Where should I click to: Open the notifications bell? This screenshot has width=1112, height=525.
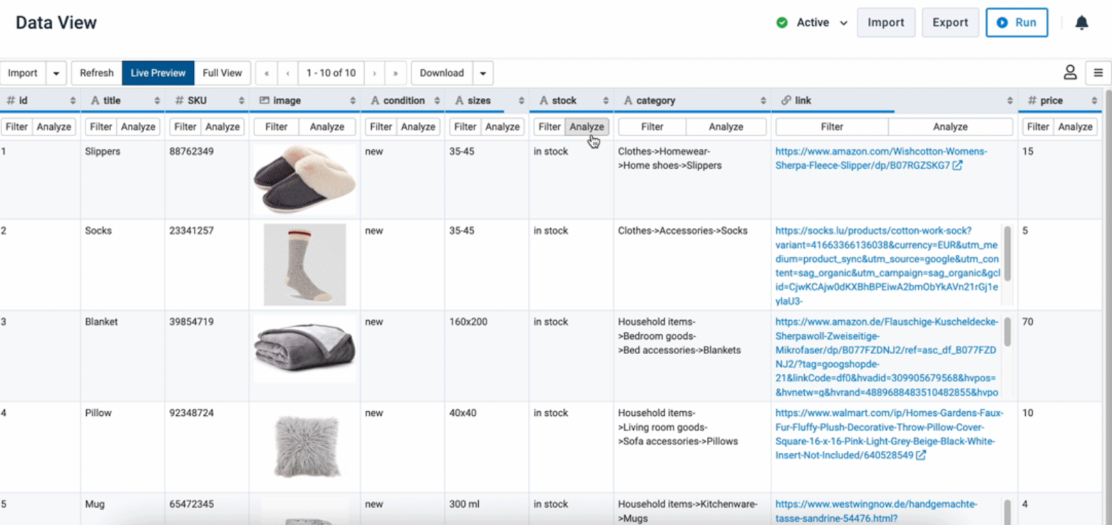[1081, 23]
